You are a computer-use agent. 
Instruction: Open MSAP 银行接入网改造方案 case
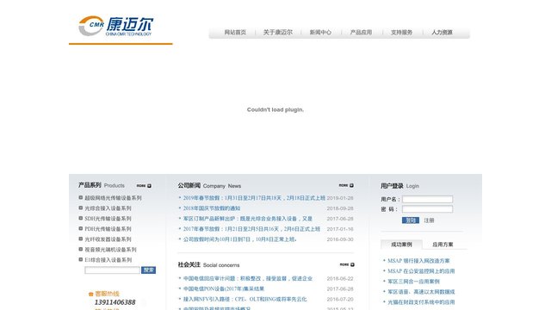418,261
